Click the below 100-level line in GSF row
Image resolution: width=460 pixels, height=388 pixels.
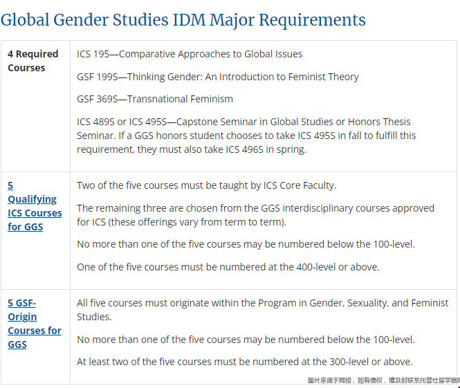[246, 340]
